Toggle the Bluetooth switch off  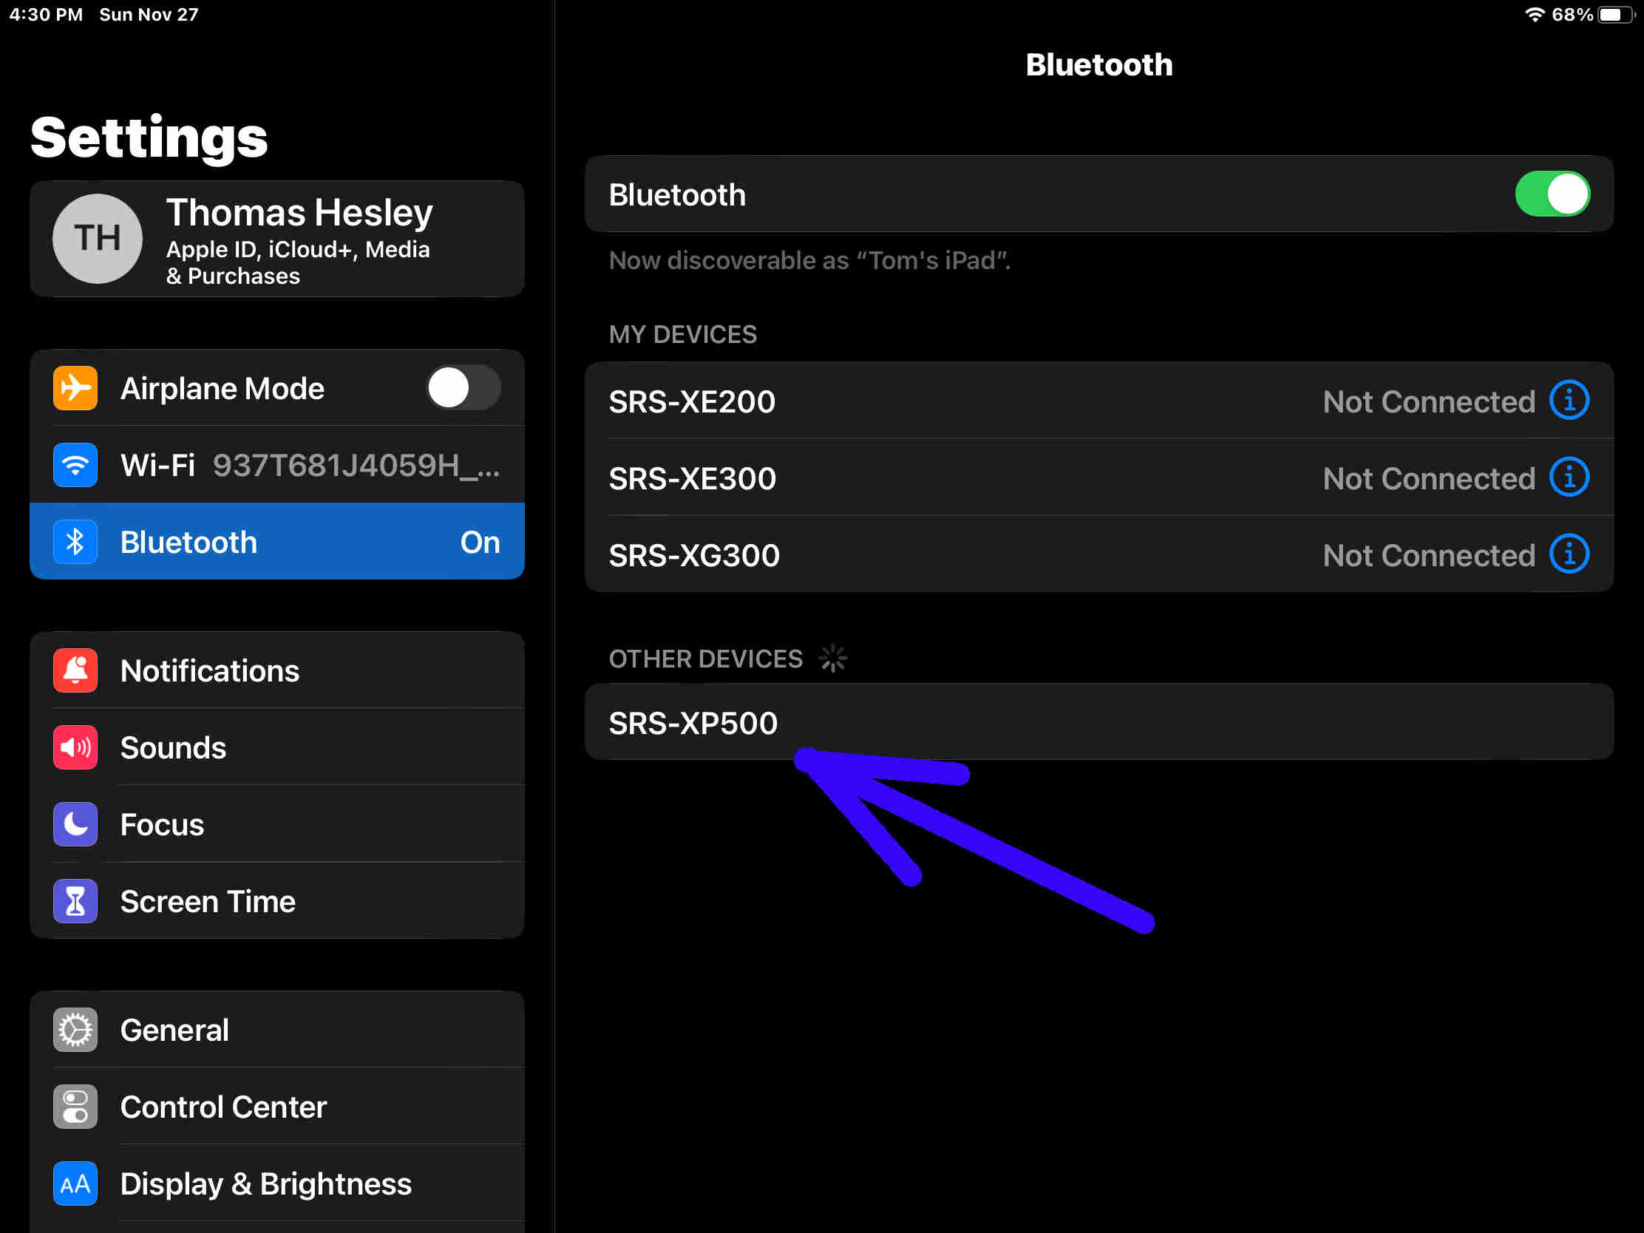[x=1552, y=194]
